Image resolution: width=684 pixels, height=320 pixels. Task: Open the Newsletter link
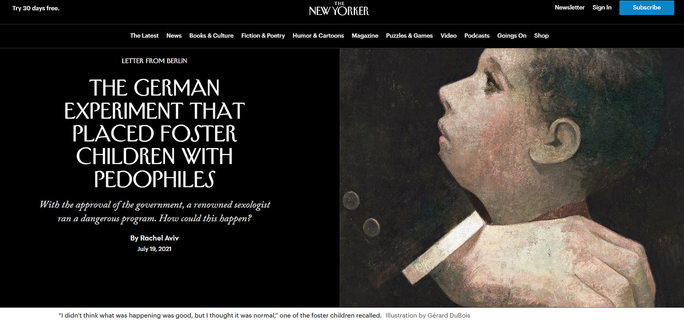tap(569, 8)
